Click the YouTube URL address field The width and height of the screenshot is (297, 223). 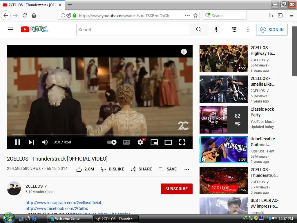click(x=124, y=16)
